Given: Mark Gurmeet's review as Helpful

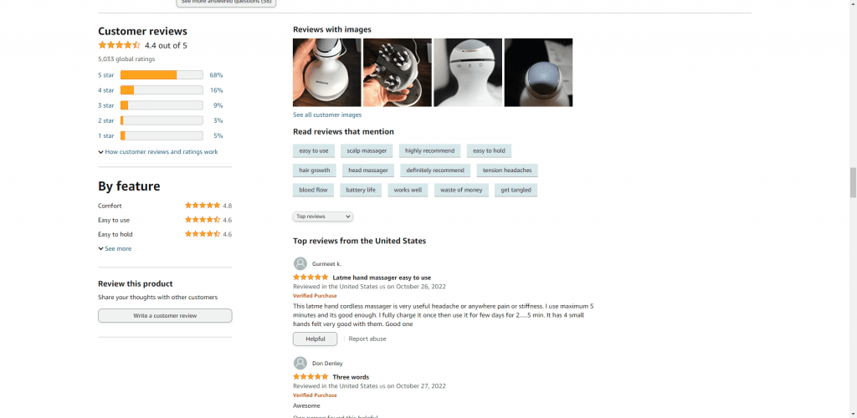Looking at the screenshot, I should 316,339.
